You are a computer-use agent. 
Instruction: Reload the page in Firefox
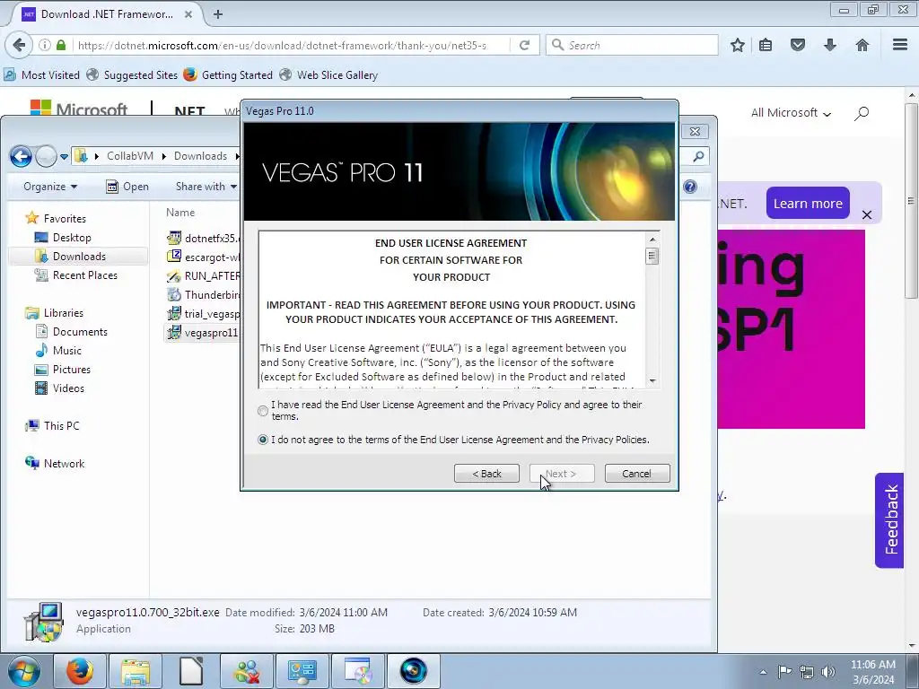(x=524, y=45)
